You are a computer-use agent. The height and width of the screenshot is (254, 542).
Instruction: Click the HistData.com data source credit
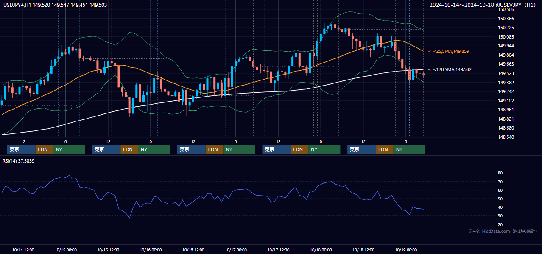tap(503, 231)
